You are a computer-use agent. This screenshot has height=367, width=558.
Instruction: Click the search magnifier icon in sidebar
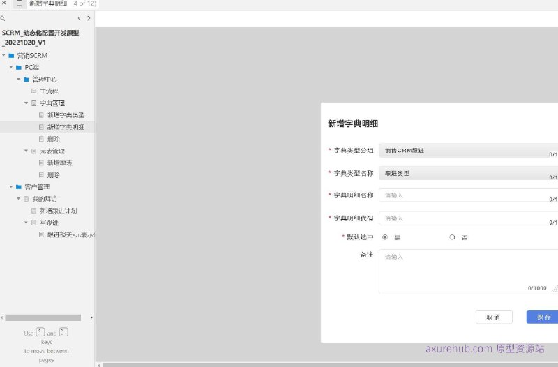3,18
